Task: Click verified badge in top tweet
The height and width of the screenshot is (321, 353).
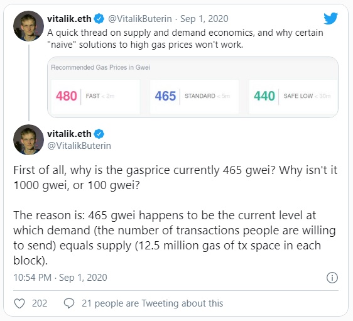Action: [99, 19]
